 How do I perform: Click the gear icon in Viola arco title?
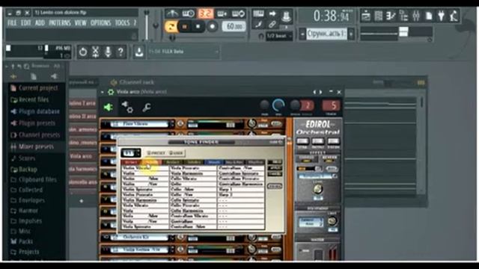111,92
